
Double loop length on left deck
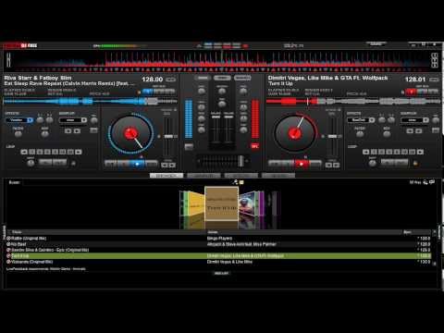[79, 152]
